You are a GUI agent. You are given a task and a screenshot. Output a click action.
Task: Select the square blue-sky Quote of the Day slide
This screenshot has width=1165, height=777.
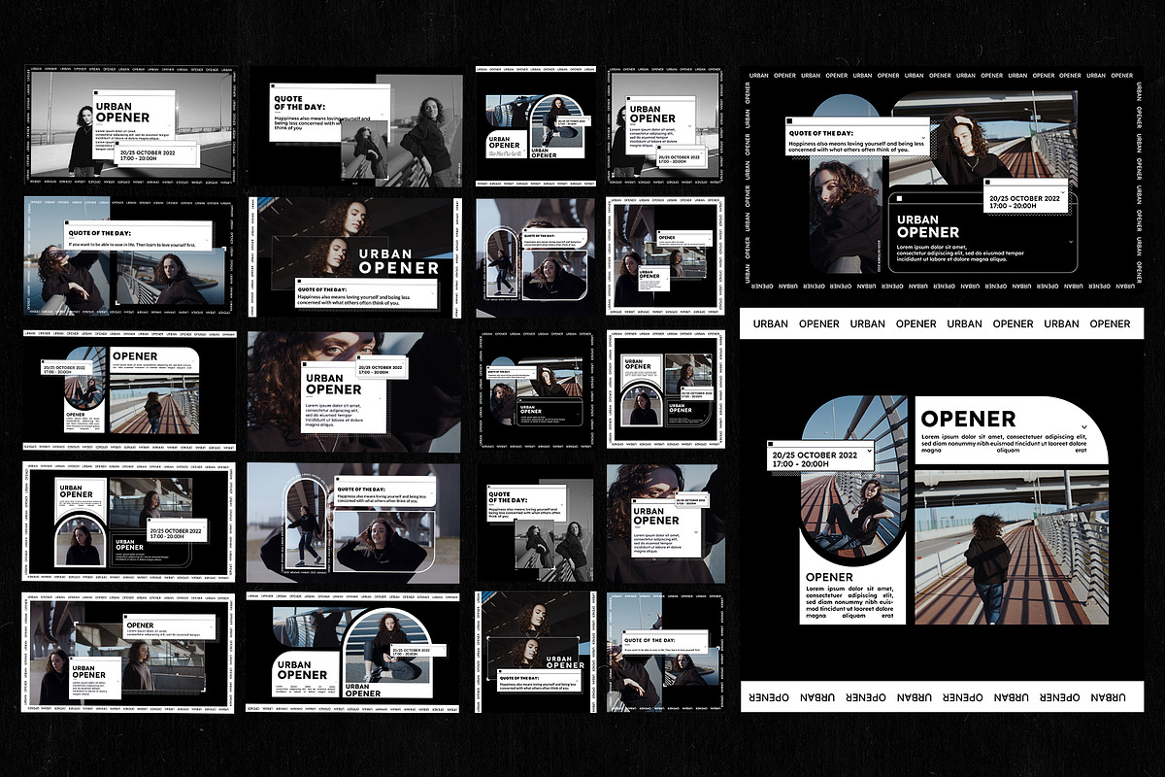(x=665, y=654)
